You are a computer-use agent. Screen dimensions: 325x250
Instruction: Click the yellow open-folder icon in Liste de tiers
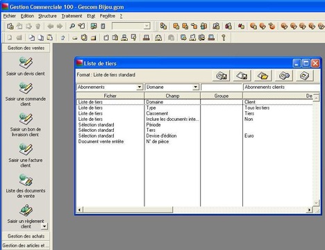pos(262,76)
